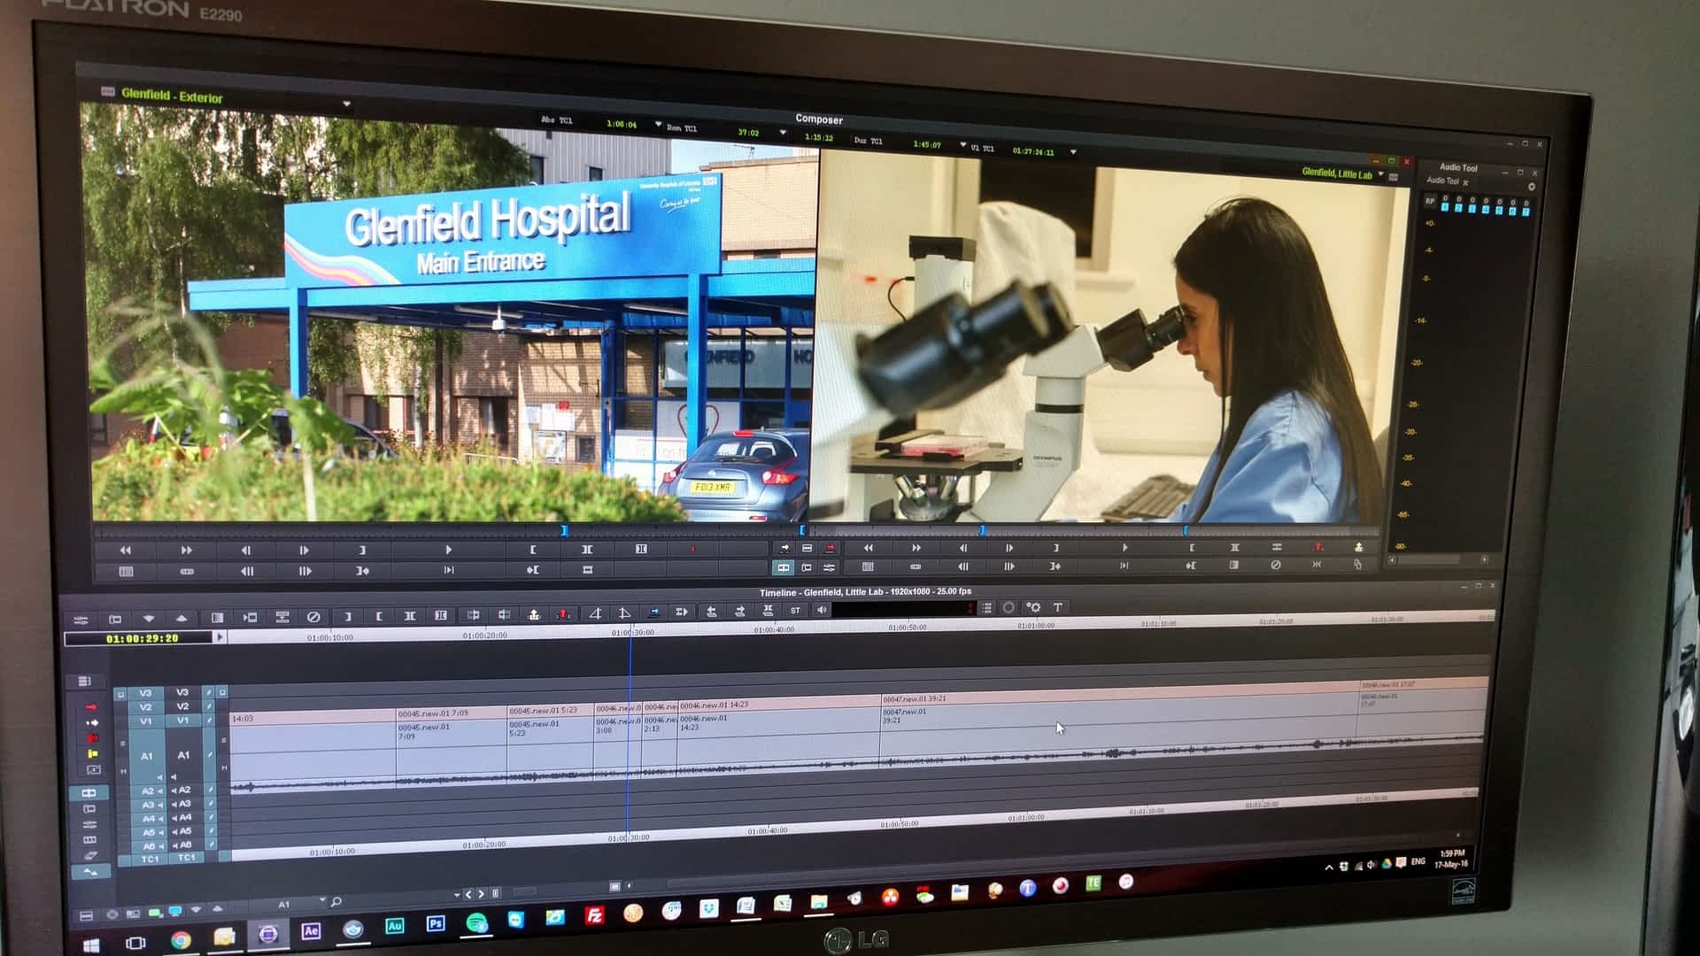Click Fast Forward in the source monitor
1700x956 pixels.
point(186,551)
